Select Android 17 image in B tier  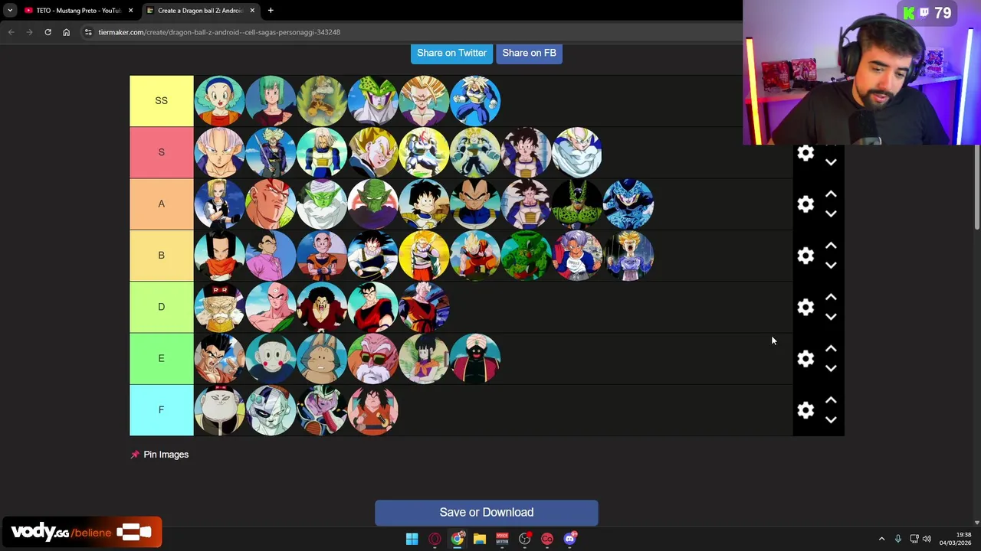click(x=219, y=256)
